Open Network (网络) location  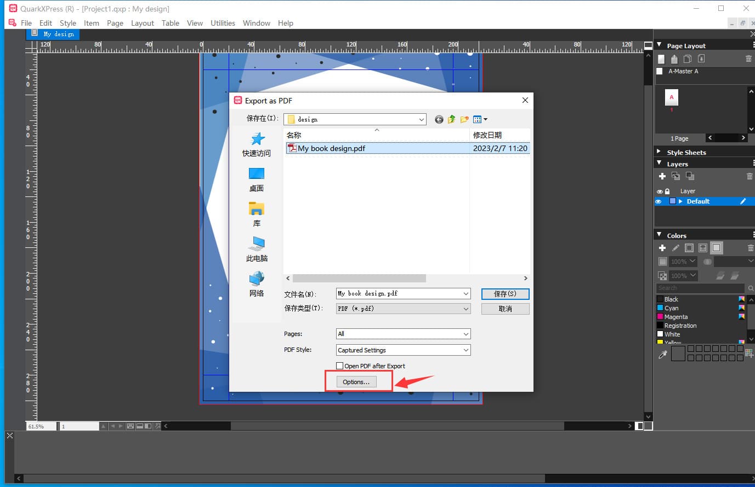tap(257, 285)
